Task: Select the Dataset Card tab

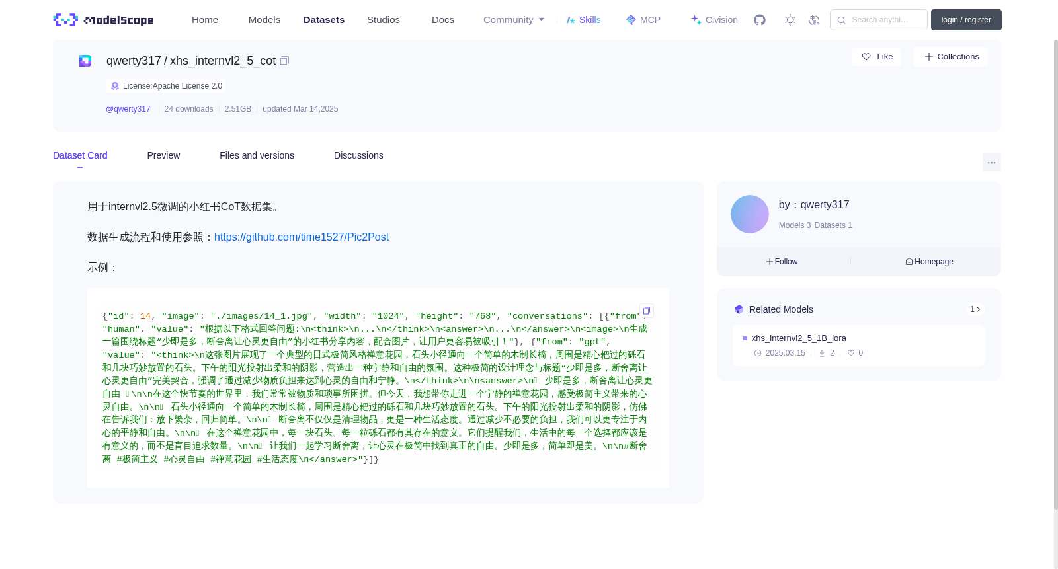Action: coord(80,155)
